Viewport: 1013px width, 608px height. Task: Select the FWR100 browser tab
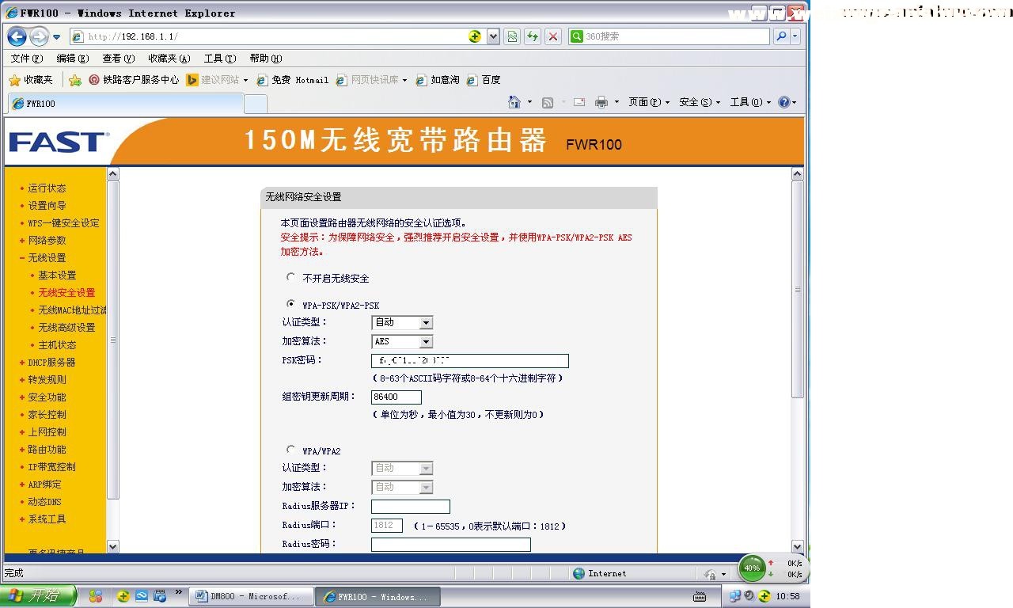point(125,104)
